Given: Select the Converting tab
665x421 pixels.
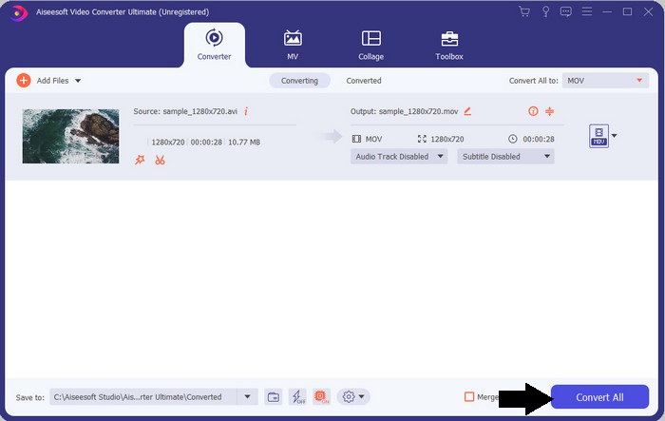Looking at the screenshot, I should [x=299, y=81].
